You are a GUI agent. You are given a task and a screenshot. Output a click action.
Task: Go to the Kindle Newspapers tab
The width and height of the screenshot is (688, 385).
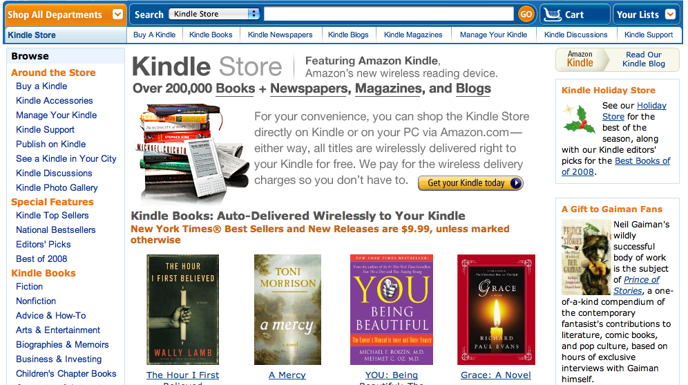coord(280,35)
